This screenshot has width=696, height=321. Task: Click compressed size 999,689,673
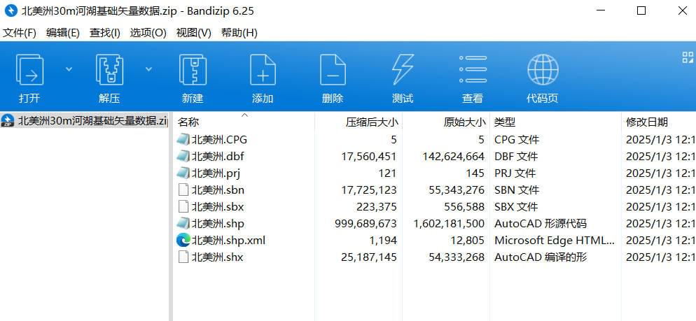(x=366, y=224)
